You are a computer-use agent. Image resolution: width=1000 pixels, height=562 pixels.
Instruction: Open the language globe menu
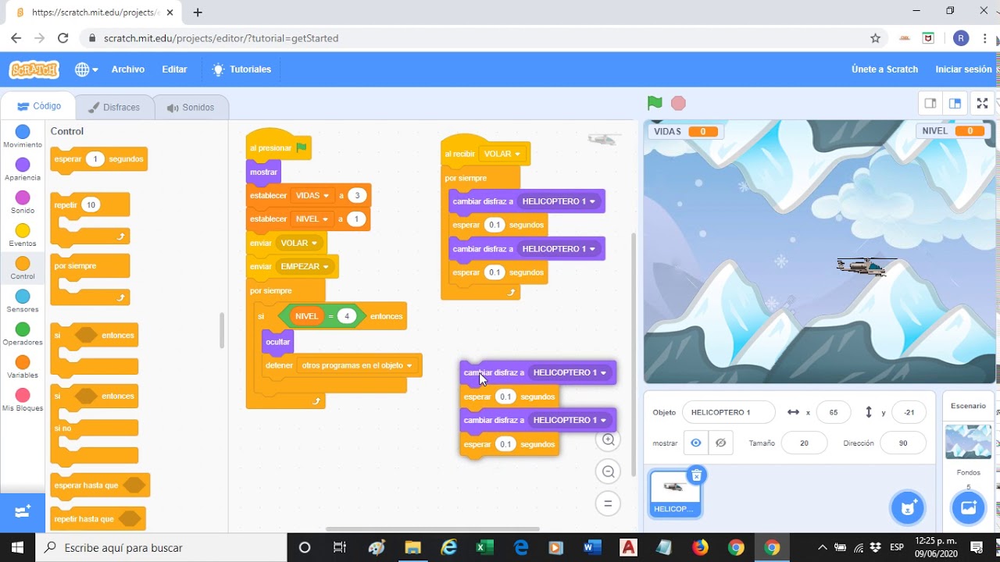pos(86,69)
